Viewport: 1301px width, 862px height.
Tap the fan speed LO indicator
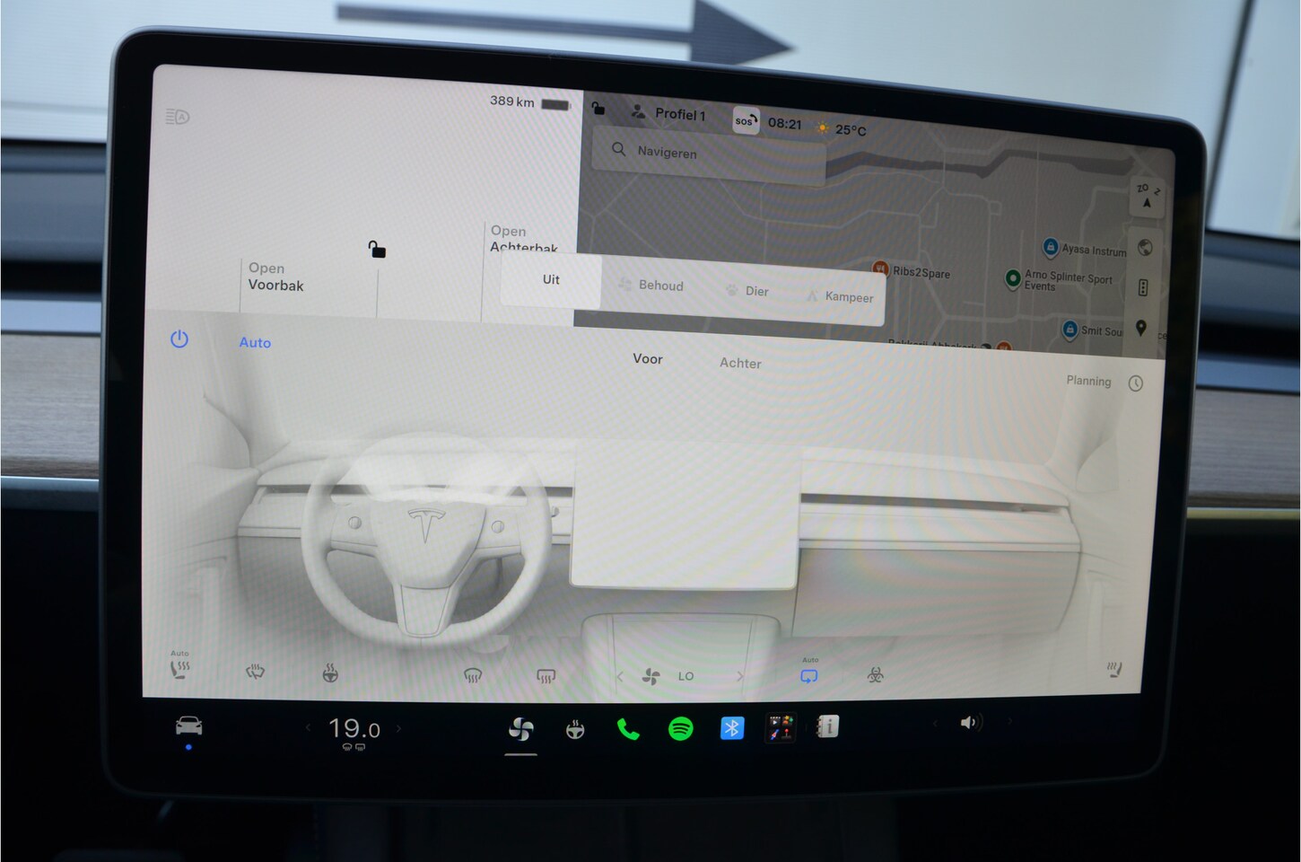click(x=685, y=677)
